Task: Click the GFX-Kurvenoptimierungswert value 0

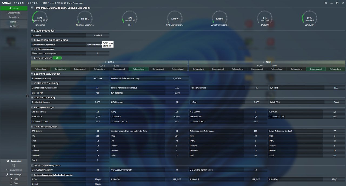Action: coord(98,54)
